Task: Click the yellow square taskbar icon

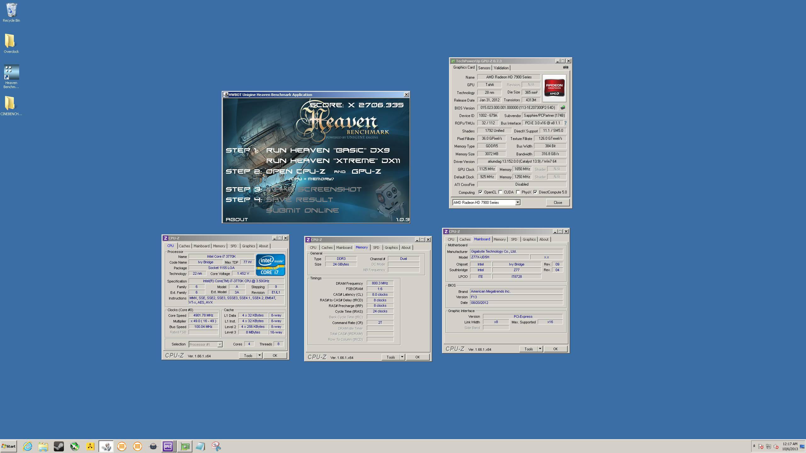Action: click(x=90, y=446)
